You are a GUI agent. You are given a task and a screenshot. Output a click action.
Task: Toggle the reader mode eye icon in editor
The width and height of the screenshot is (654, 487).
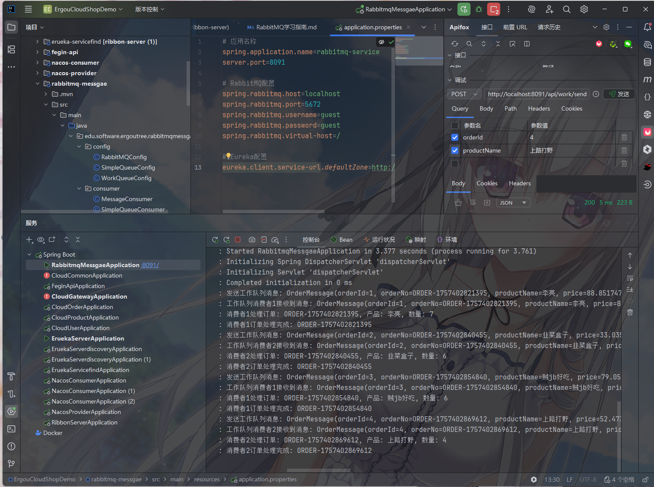pos(381,42)
